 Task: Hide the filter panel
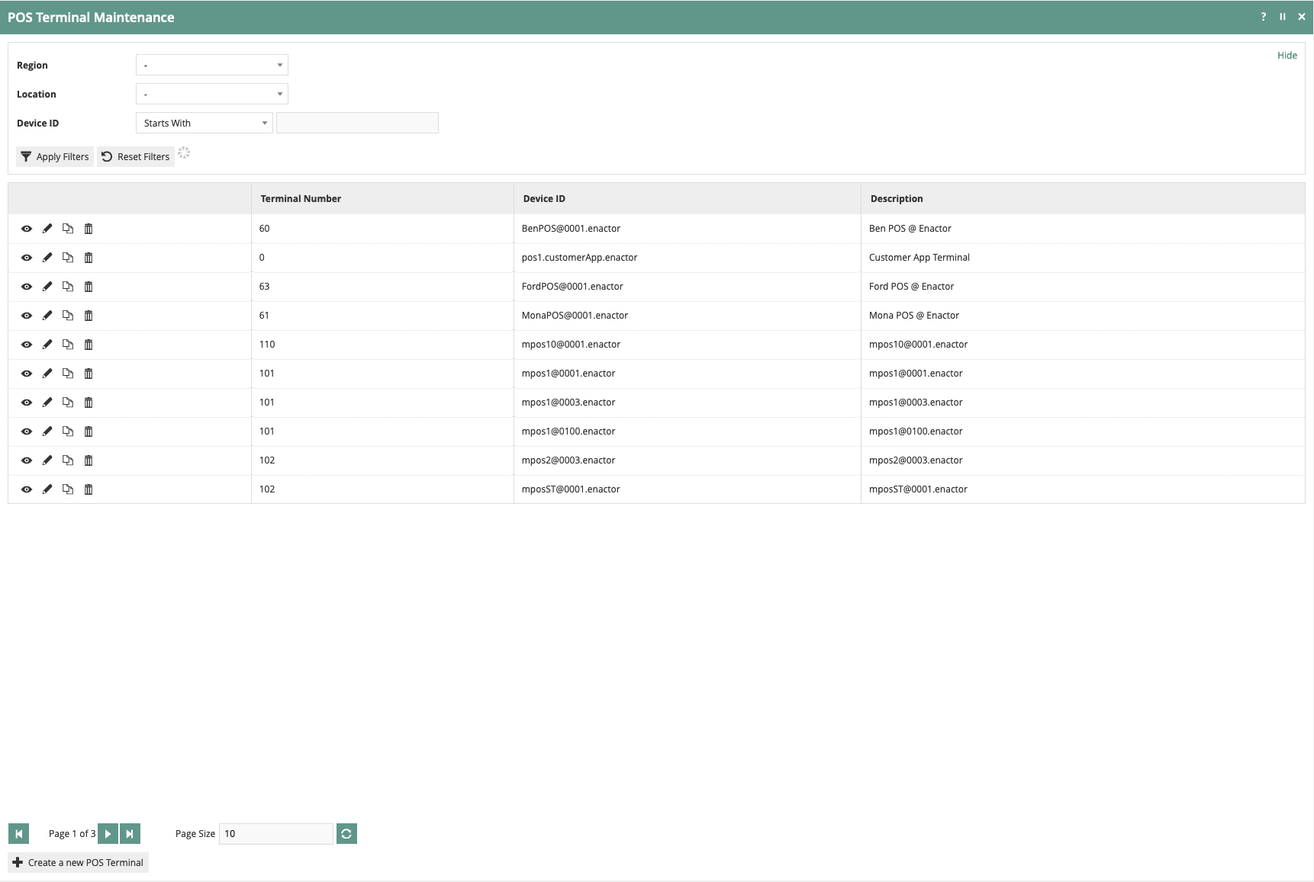pos(1287,55)
